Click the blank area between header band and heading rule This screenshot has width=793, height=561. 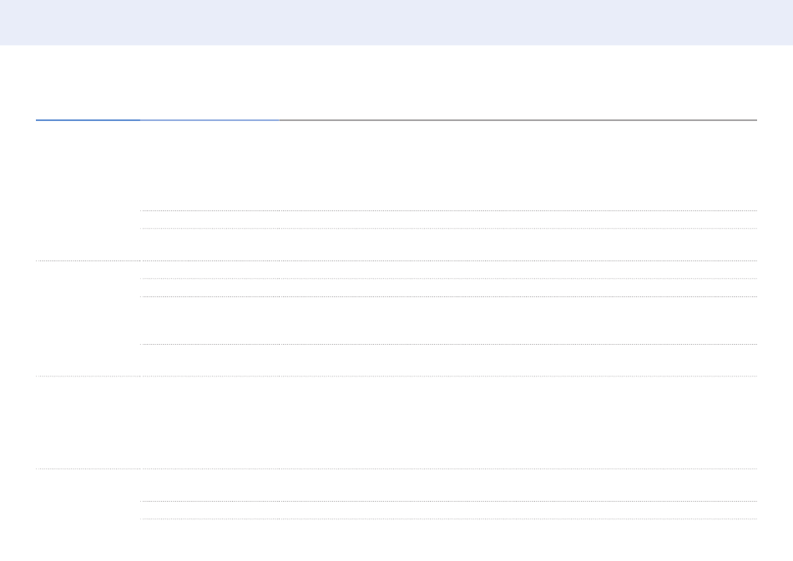[x=396, y=82]
